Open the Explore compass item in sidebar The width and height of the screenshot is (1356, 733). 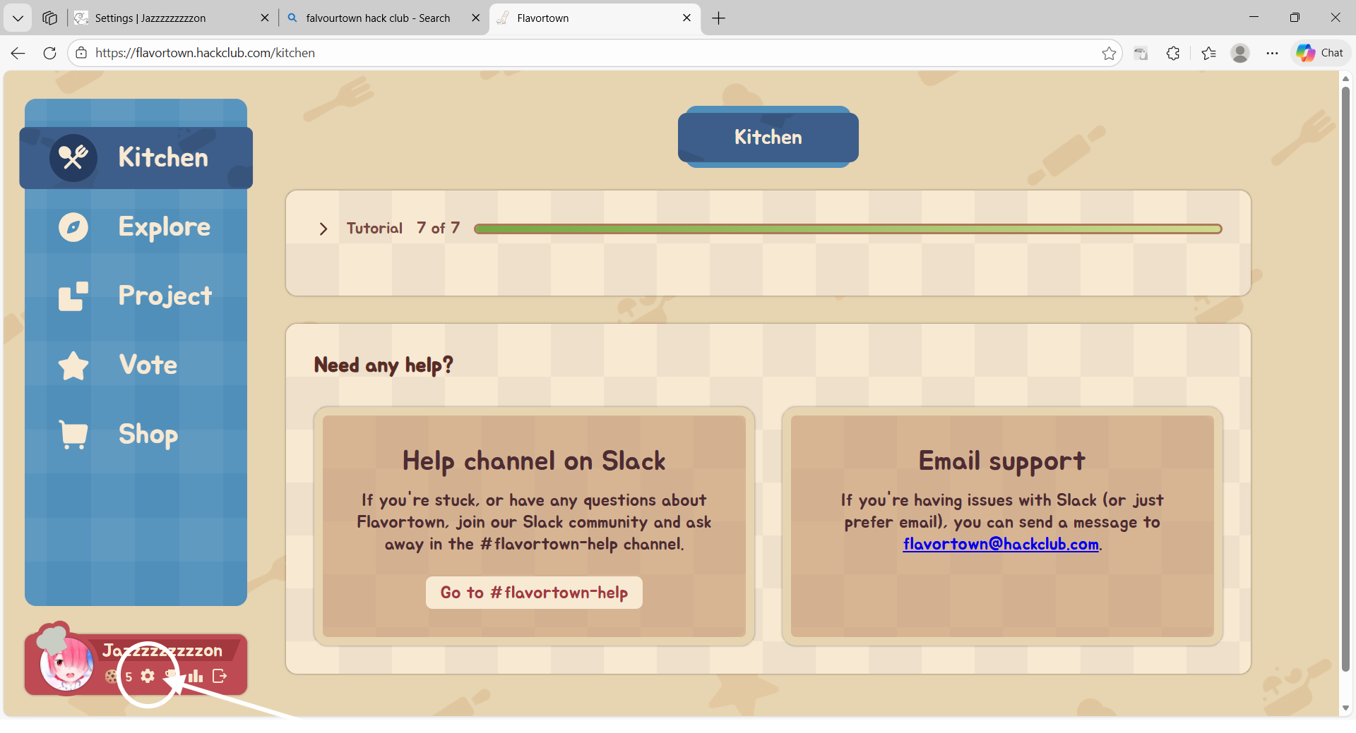click(x=136, y=226)
